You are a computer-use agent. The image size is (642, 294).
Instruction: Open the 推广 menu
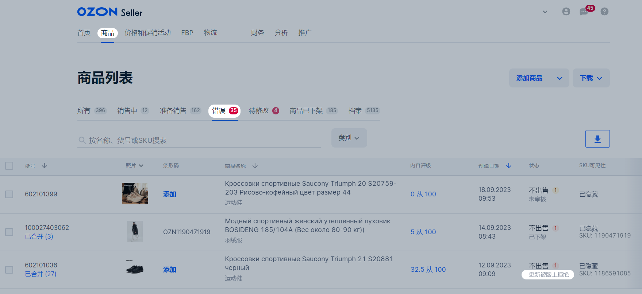click(305, 33)
